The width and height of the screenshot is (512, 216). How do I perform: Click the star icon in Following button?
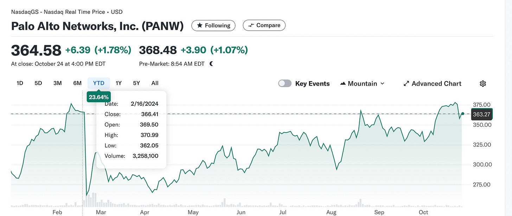pos(200,25)
